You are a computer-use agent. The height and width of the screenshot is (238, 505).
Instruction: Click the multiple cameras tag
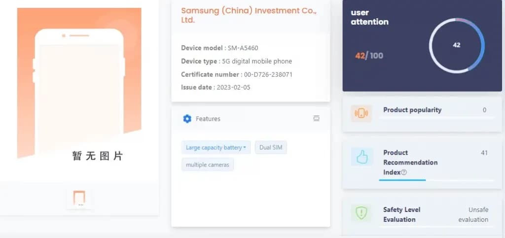207,165
